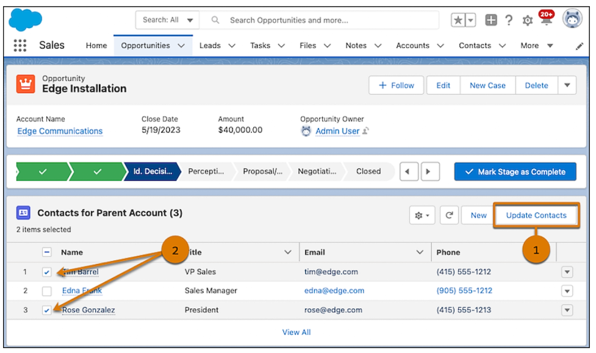Open the Help question mark icon
This screenshot has height=353, width=596.
pyautogui.click(x=509, y=20)
